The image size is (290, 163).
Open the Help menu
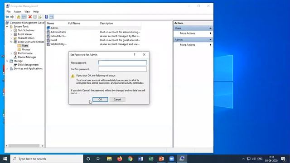[36, 12]
